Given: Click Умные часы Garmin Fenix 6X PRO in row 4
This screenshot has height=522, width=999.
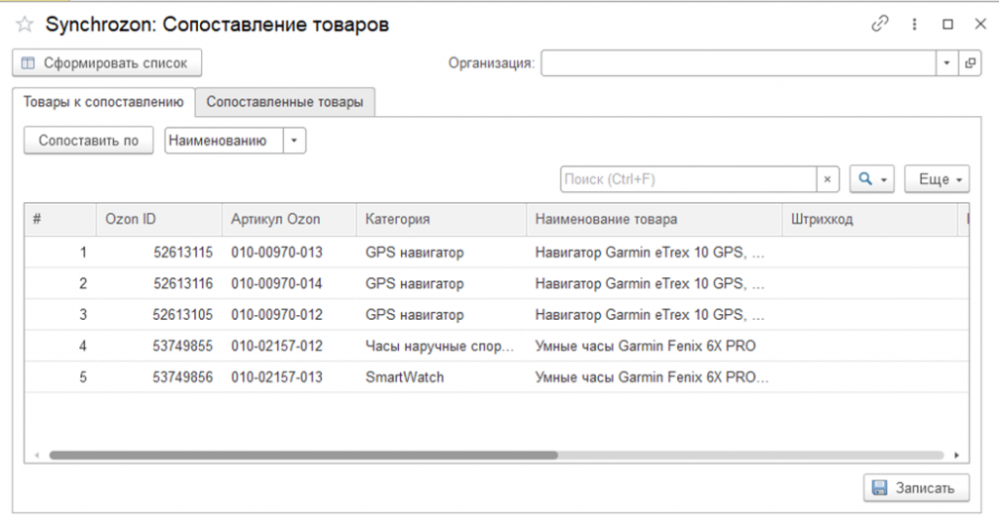Looking at the screenshot, I should coord(655,346).
